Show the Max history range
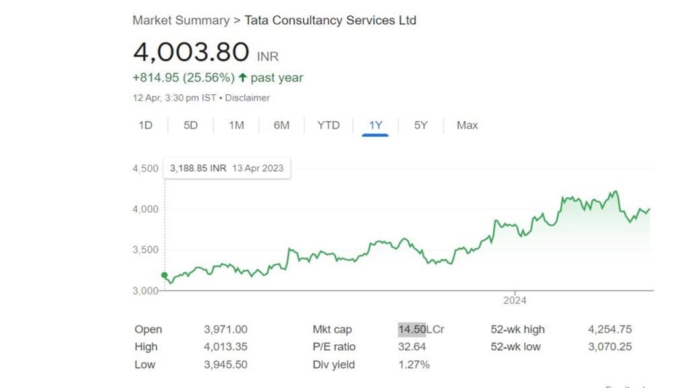Image resolution: width=689 pixels, height=388 pixels. (x=467, y=125)
